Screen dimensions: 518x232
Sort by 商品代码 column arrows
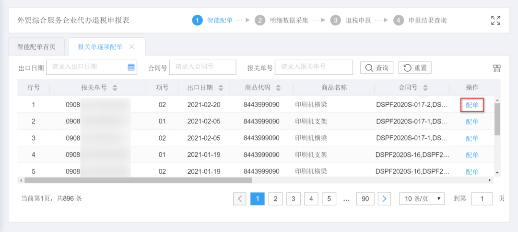[x=278, y=88]
